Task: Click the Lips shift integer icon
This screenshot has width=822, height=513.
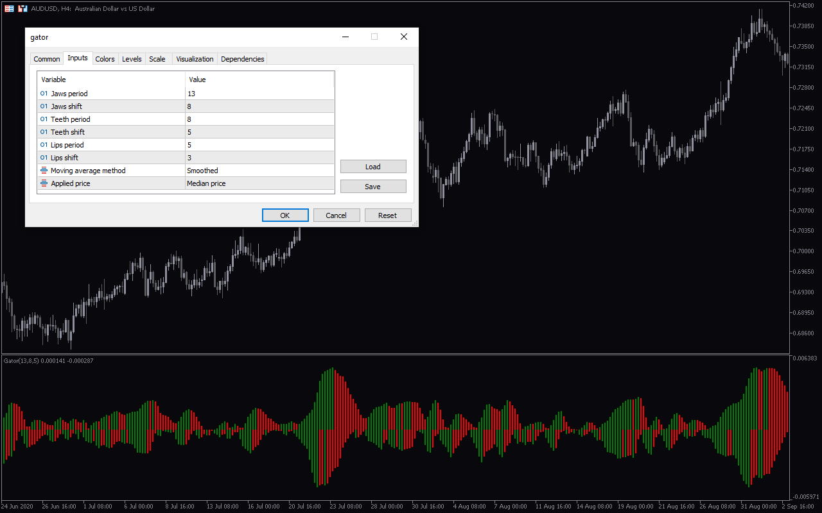Action: (44, 158)
